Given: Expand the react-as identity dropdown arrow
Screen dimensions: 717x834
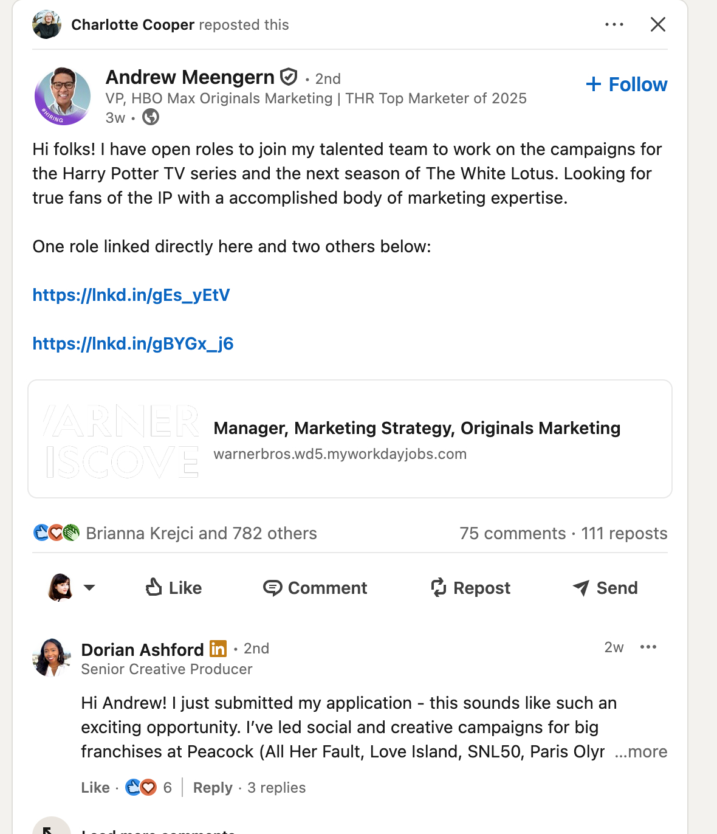Looking at the screenshot, I should click(x=89, y=587).
